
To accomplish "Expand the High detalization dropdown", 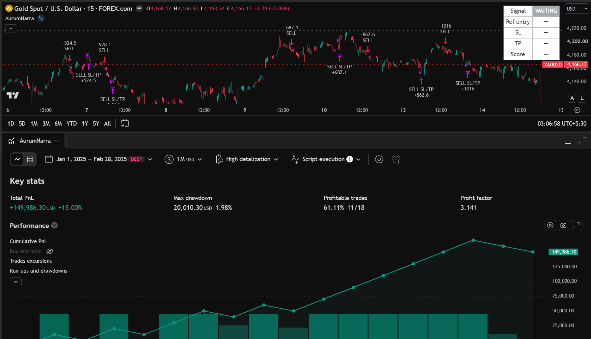I will pos(247,159).
